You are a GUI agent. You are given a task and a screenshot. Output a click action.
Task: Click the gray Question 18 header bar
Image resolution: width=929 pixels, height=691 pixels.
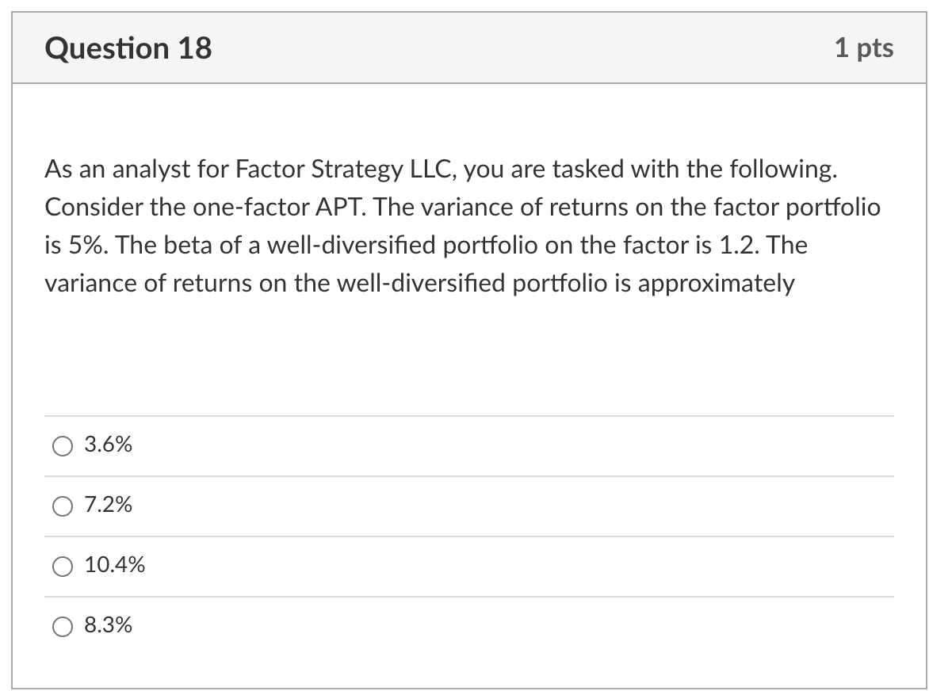[x=464, y=48]
